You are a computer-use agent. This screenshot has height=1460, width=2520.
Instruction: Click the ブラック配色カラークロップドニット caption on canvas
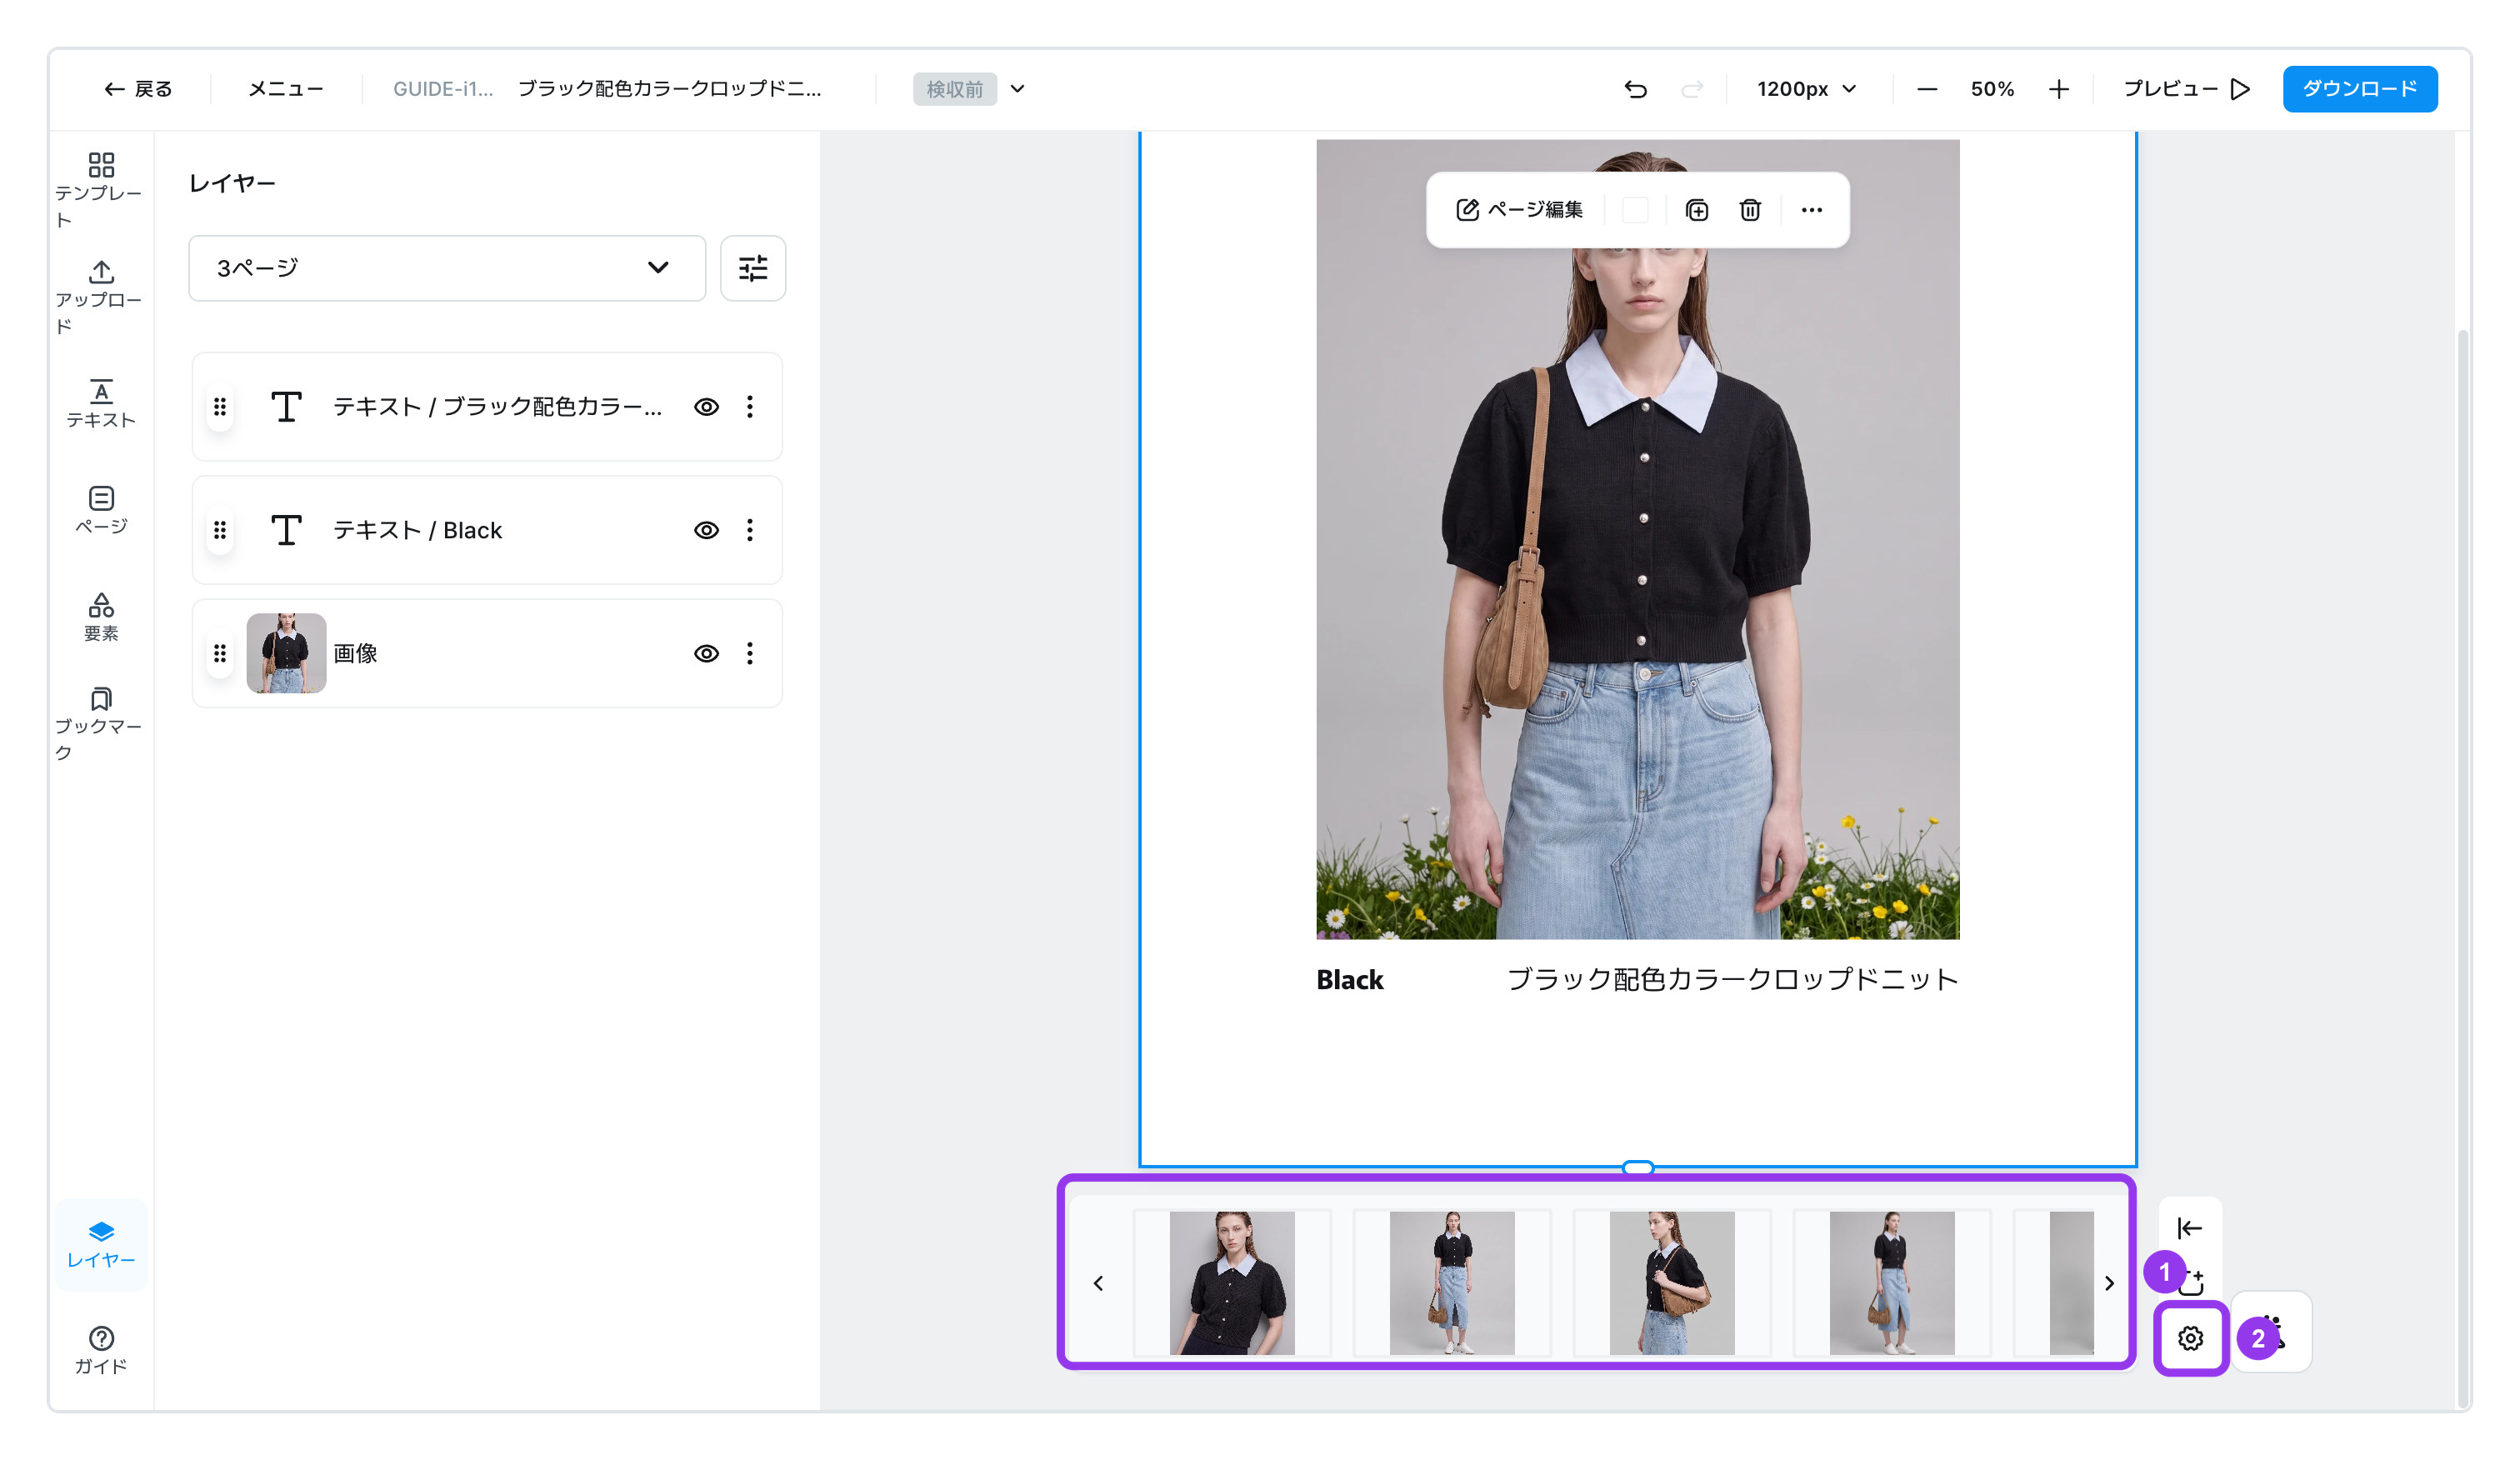click(x=1732, y=979)
